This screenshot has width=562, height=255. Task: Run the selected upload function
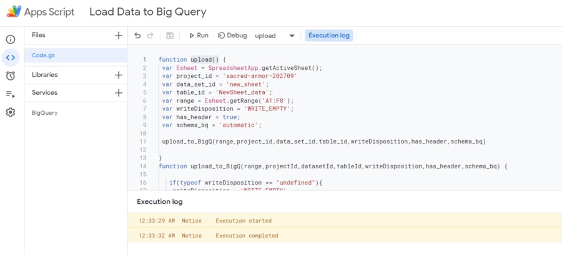(x=199, y=36)
